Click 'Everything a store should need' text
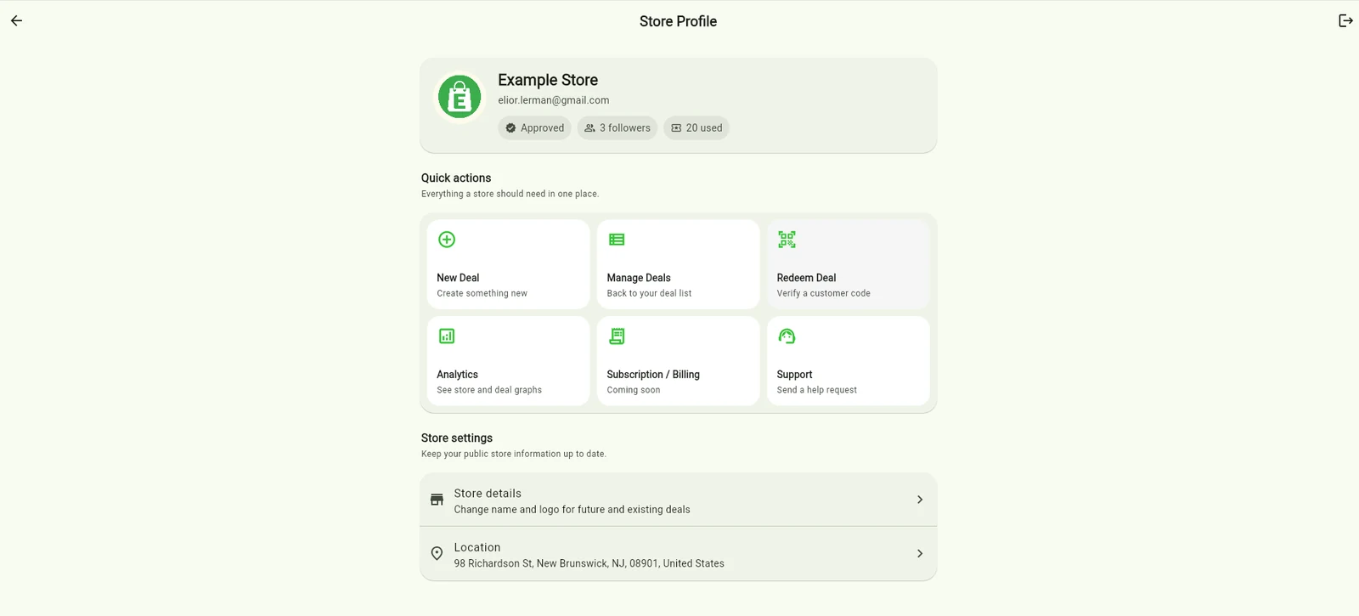 (510, 195)
